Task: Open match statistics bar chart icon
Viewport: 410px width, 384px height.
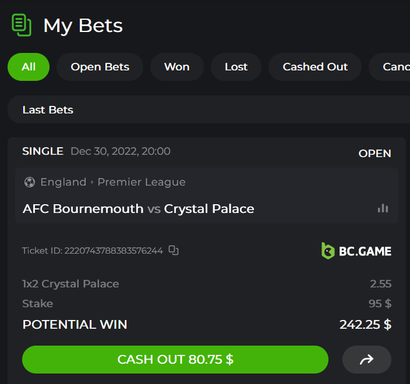Action: tap(383, 208)
